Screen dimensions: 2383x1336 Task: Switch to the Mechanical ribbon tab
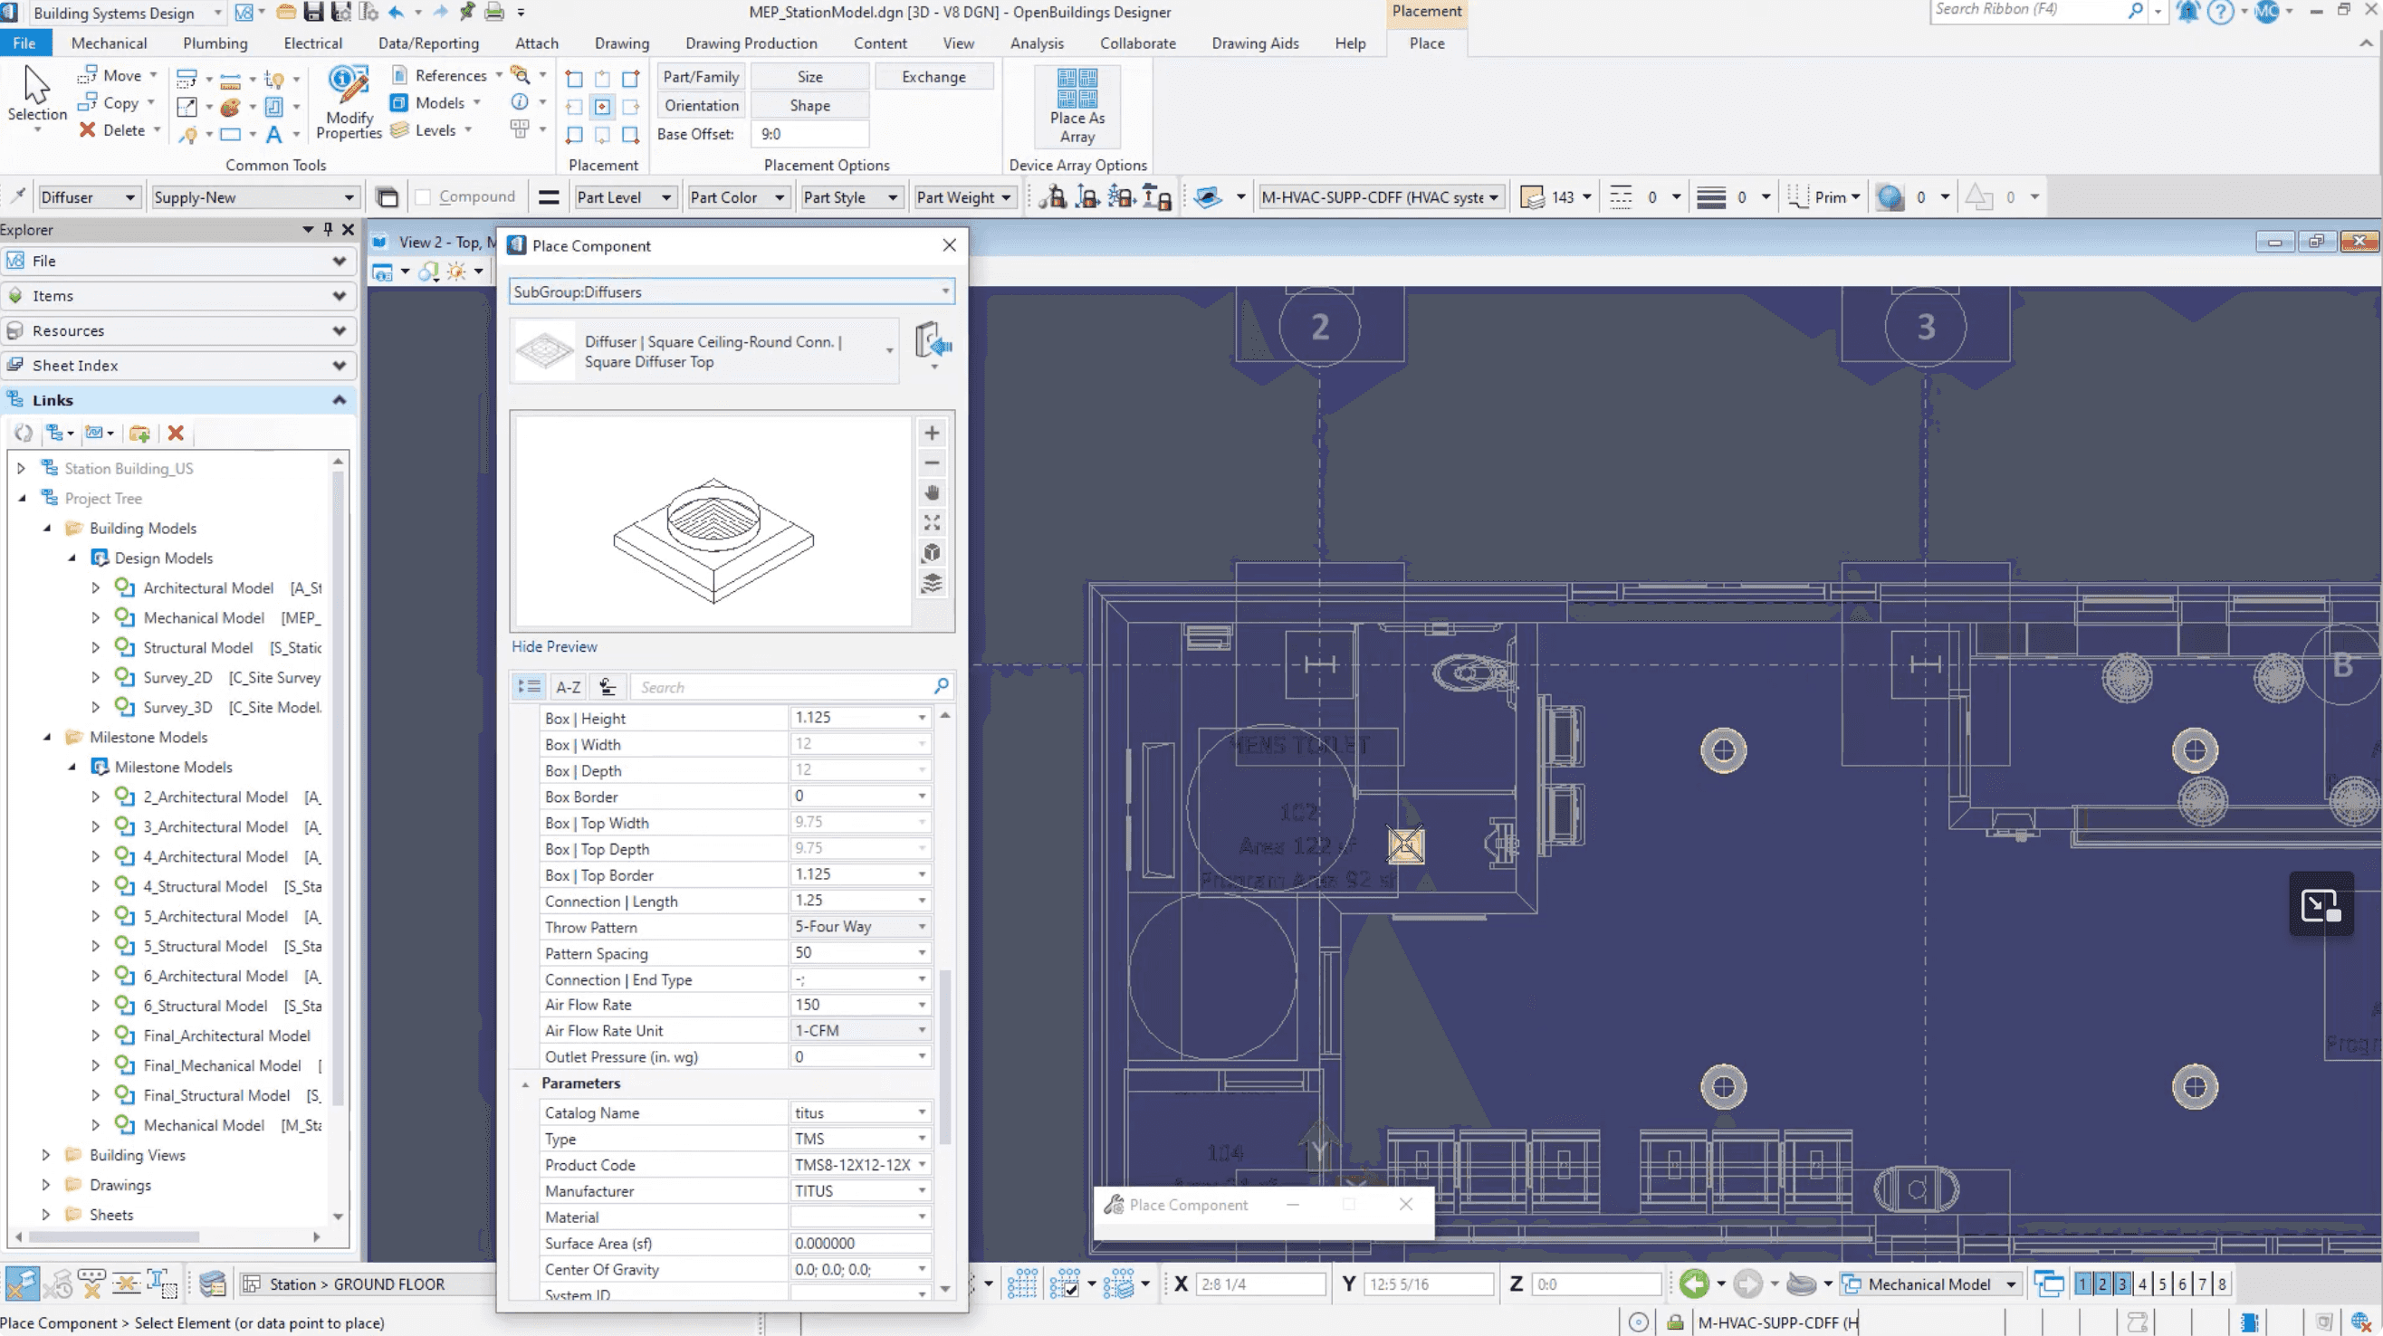[109, 43]
